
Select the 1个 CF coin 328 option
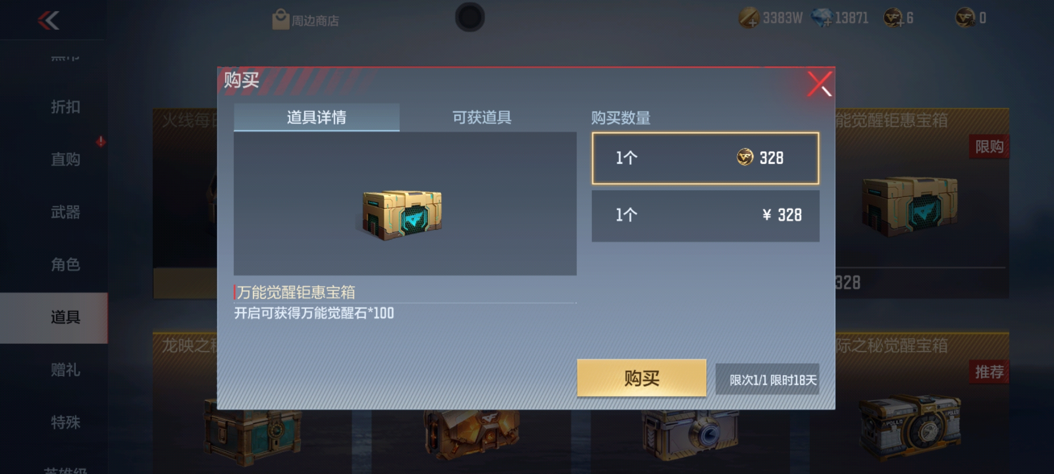pyautogui.click(x=705, y=158)
